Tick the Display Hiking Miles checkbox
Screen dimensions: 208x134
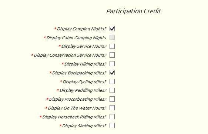[112, 64]
